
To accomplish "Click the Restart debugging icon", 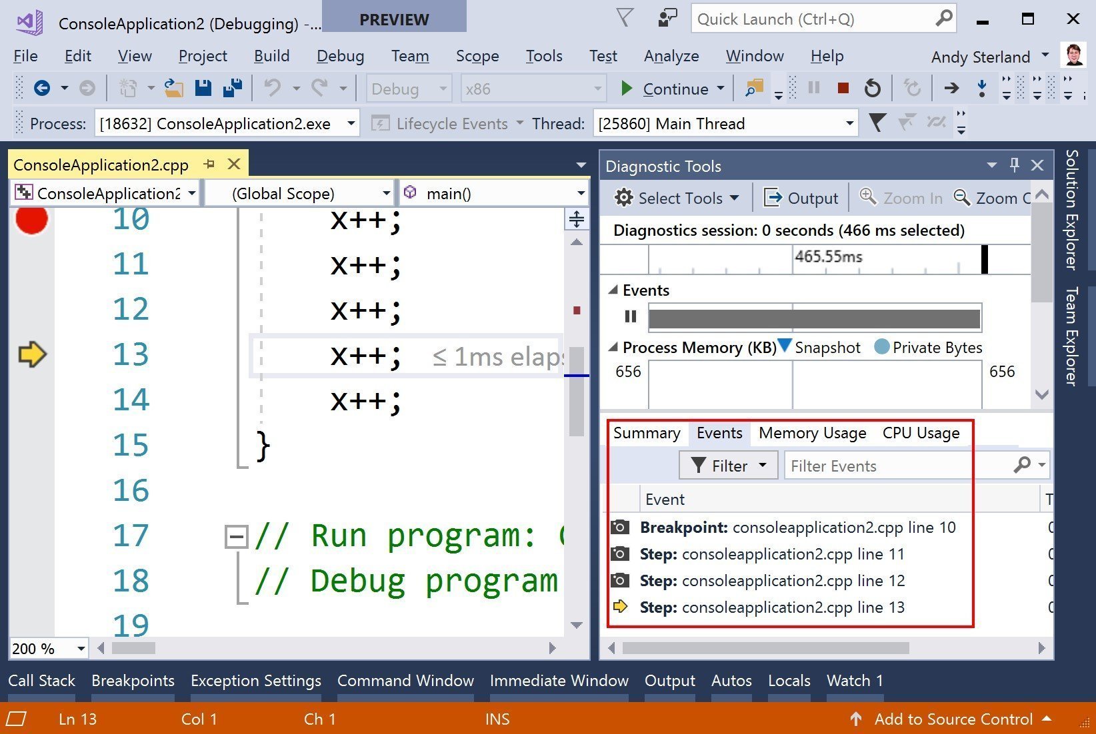I will coord(872,89).
